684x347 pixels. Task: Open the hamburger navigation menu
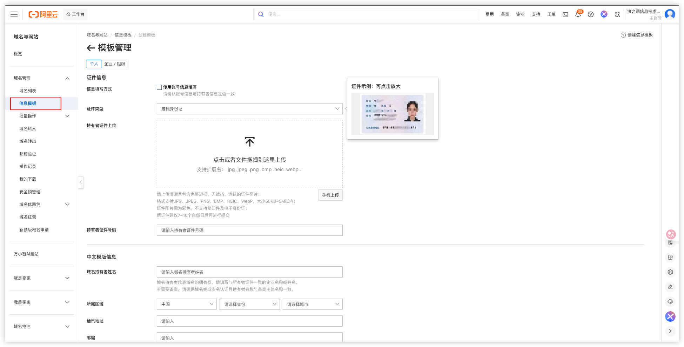(14, 14)
